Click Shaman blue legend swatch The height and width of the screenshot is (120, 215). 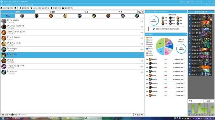pos(147,49)
